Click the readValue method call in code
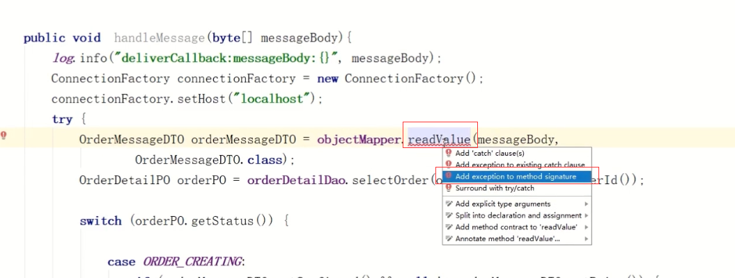The width and height of the screenshot is (735, 278). (x=439, y=139)
